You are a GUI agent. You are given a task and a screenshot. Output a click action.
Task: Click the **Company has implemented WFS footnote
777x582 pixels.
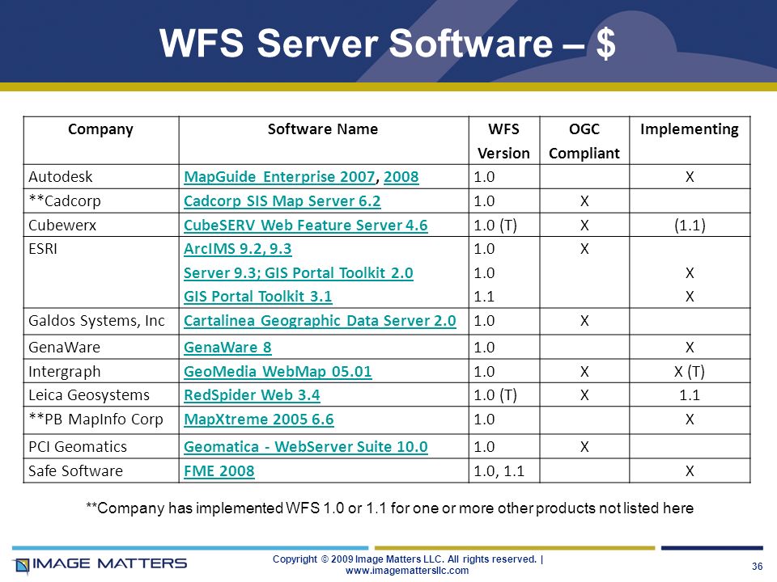coord(389,508)
